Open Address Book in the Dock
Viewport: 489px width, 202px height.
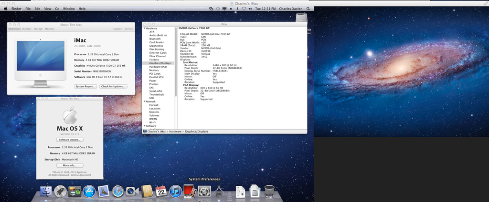coord(147,191)
